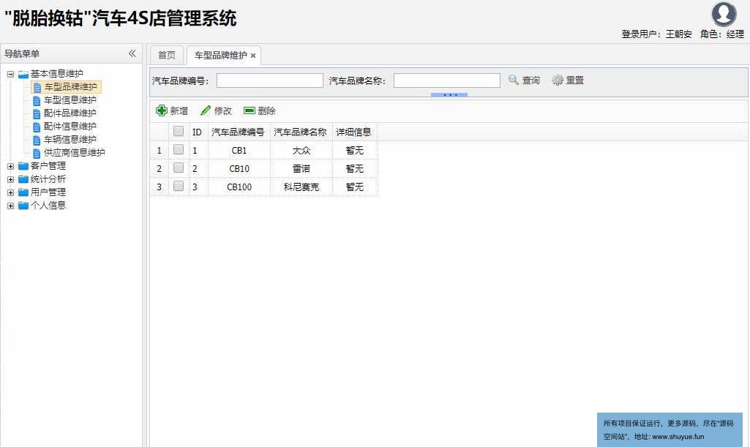Close the 车型品牌维护 tab with its x

[x=253, y=56]
